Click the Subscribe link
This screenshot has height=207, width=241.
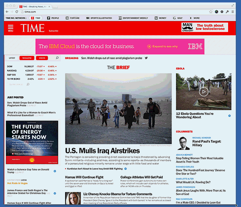53,31
